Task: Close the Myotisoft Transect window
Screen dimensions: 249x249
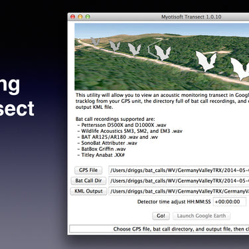Action: click(72, 17)
